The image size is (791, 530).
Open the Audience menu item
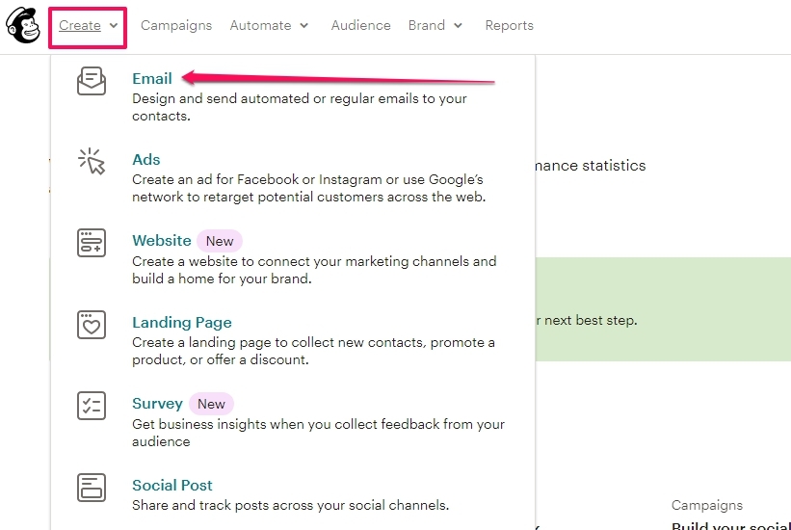point(360,25)
